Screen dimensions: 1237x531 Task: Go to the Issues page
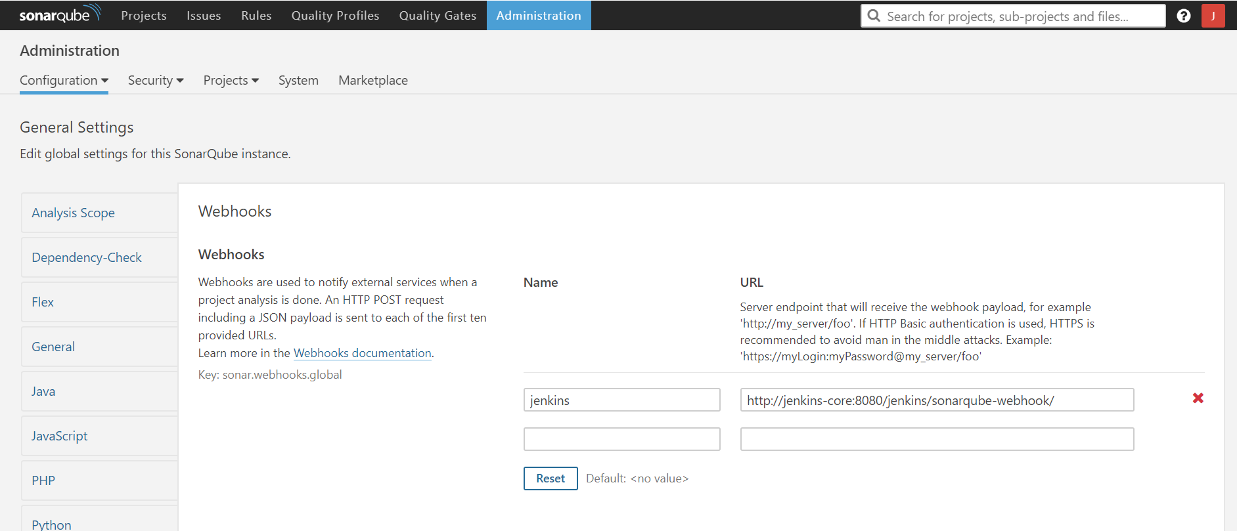tap(204, 15)
